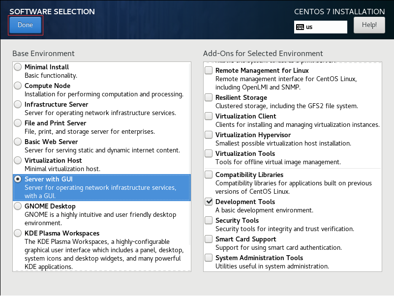Viewport: 394px width, 296px height.
Task: Click 'GNOME is a highly intuitive' description
Action: 100,219
